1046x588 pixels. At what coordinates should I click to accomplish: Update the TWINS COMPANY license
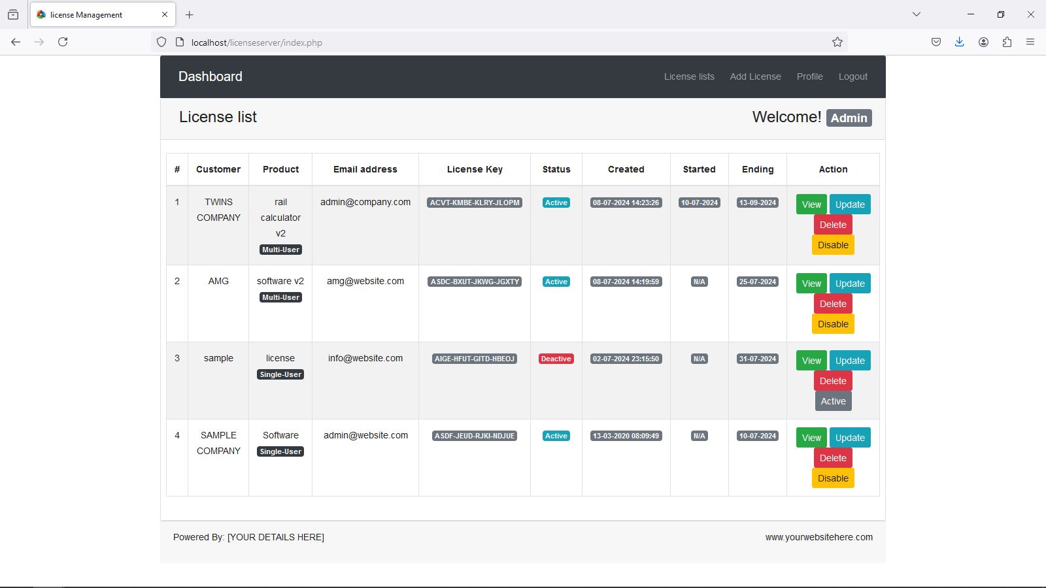tap(850, 204)
